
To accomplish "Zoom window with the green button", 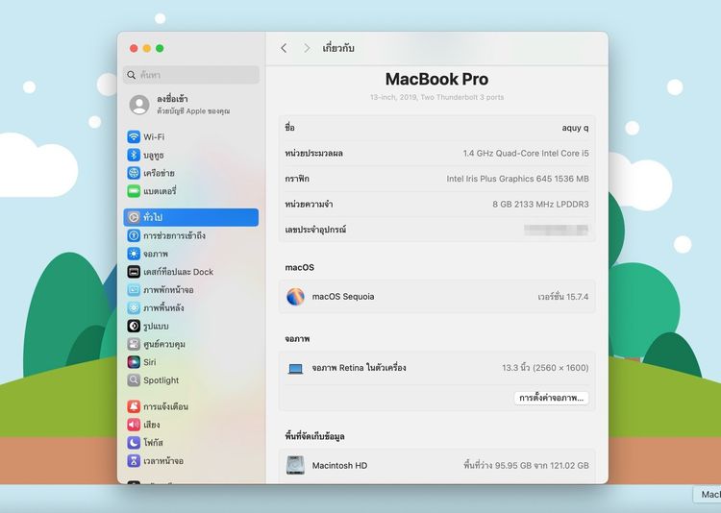I will (160, 48).
